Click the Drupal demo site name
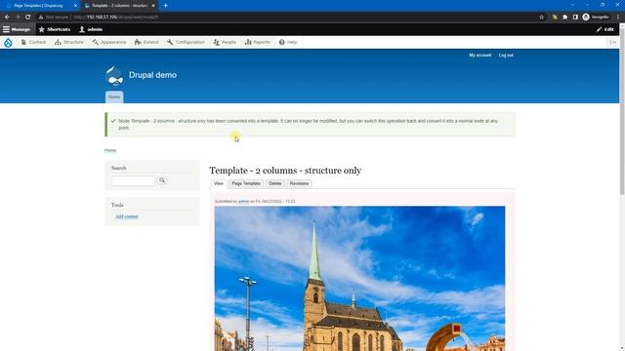Viewport: 625px width, 351px height. click(152, 75)
